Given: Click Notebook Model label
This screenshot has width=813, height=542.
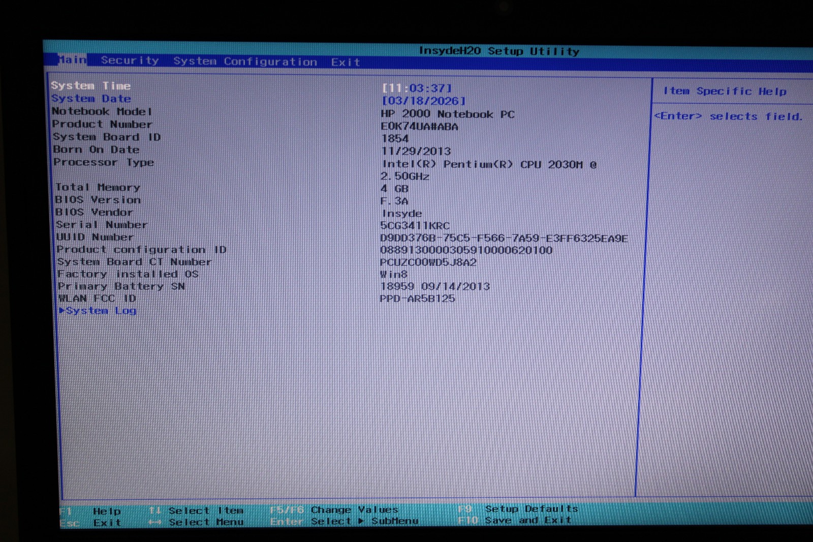Looking at the screenshot, I should click(102, 111).
